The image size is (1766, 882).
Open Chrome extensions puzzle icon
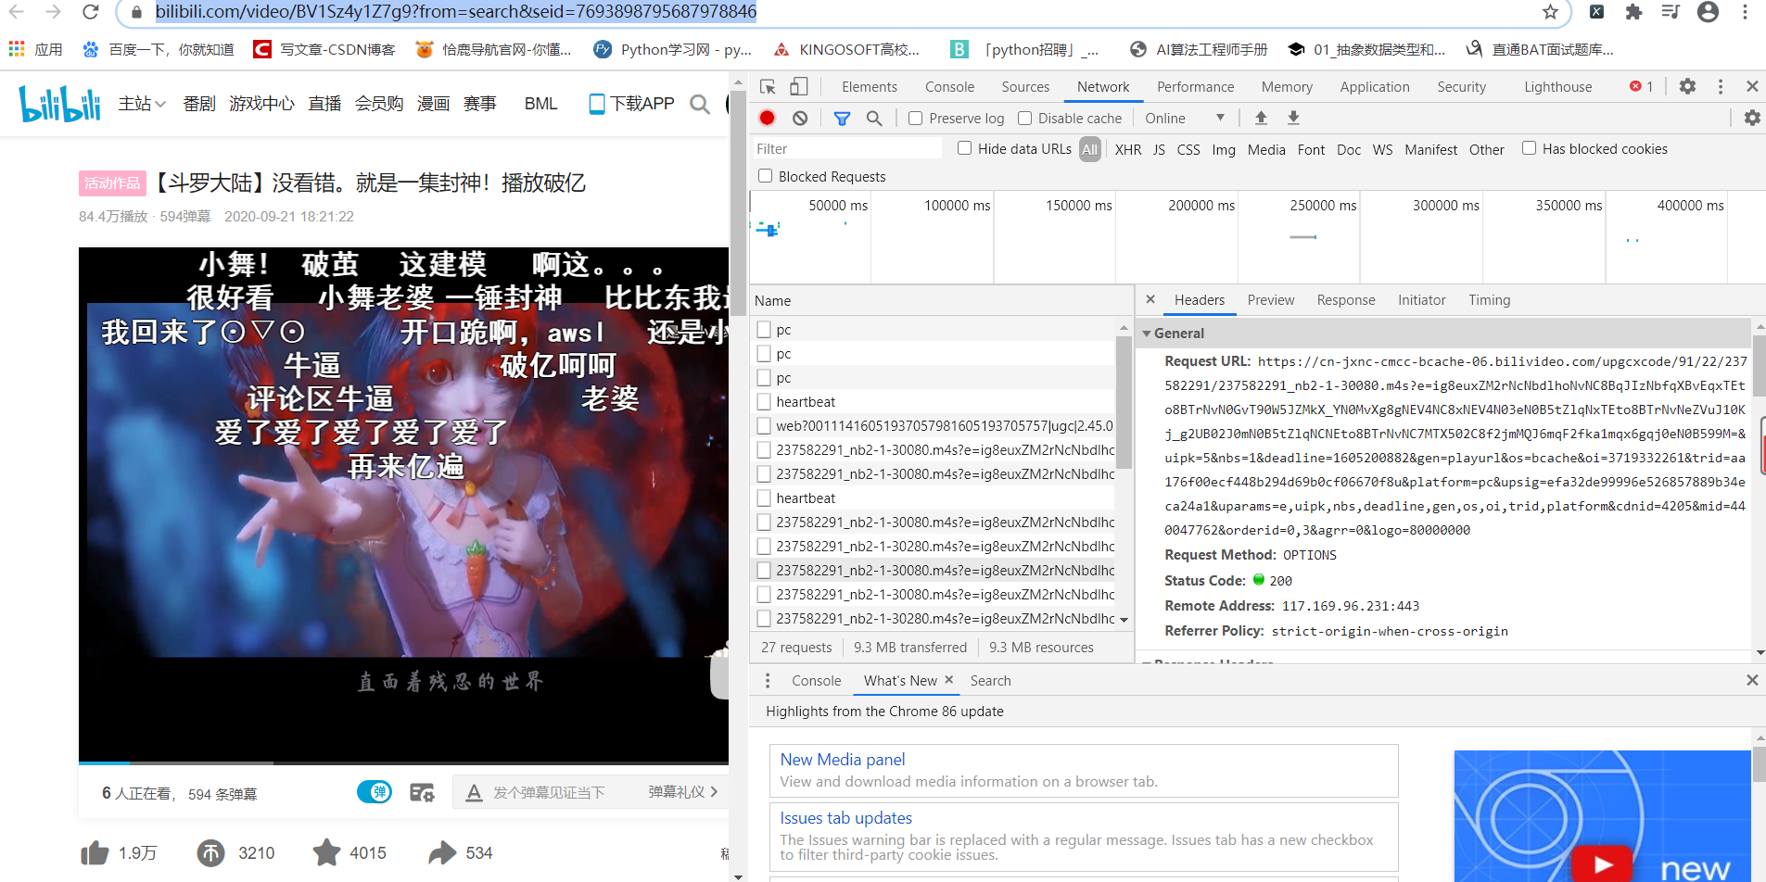point(1633,11)
